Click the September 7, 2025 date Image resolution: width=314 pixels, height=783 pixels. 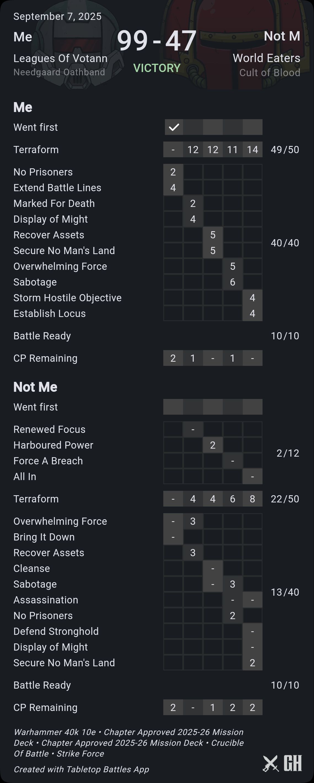57,16
